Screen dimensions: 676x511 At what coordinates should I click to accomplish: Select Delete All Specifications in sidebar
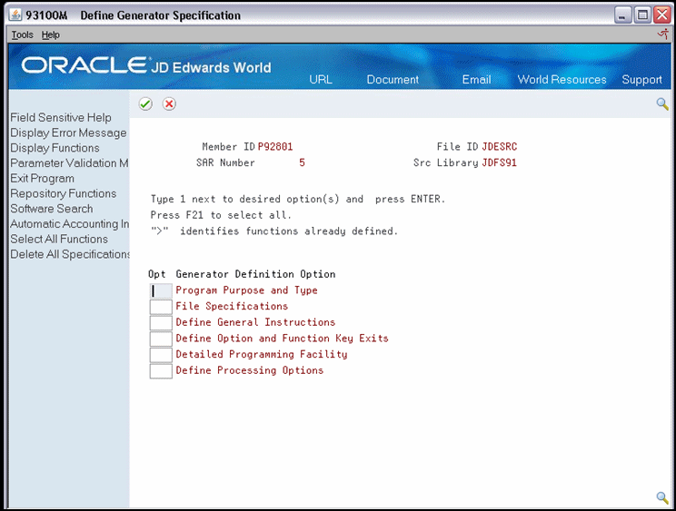pyautogui.click(x=70, y=254)
